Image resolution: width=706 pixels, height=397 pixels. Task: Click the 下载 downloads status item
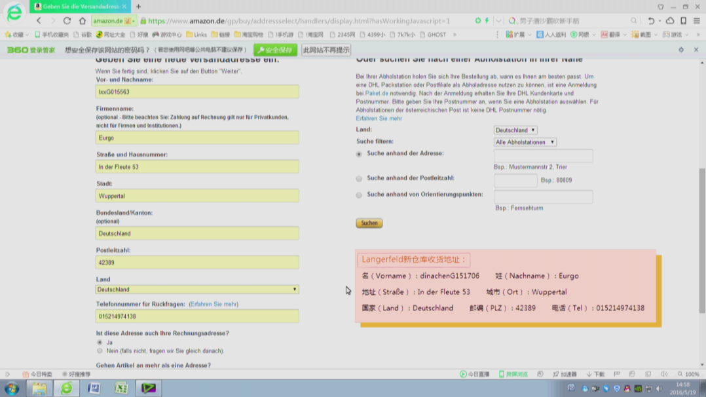[x=595, y=374]
